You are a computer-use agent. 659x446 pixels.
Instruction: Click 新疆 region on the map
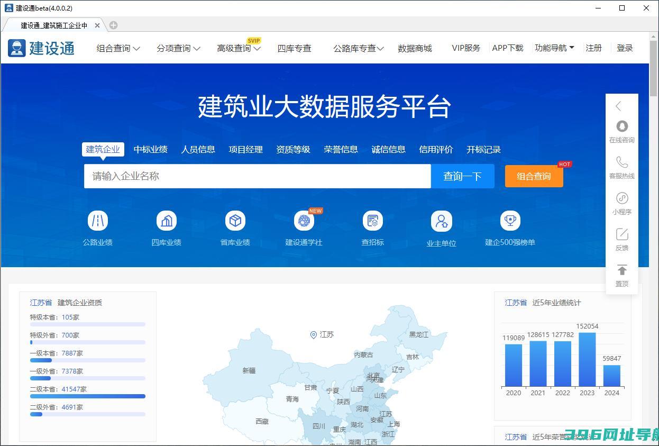tap(249, 371)
